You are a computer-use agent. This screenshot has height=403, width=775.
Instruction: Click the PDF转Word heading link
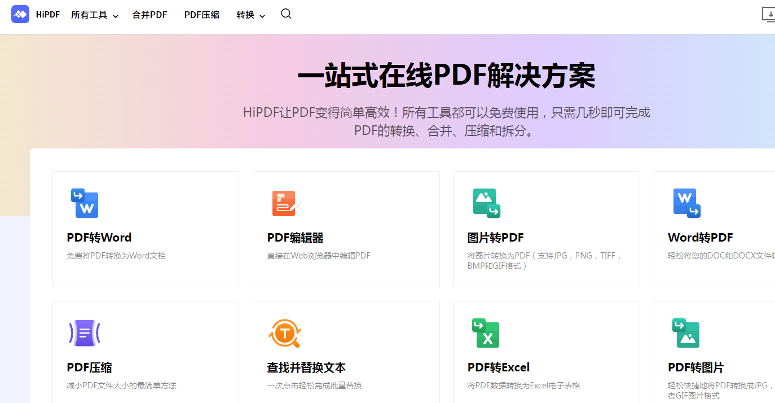coord(100,237)
